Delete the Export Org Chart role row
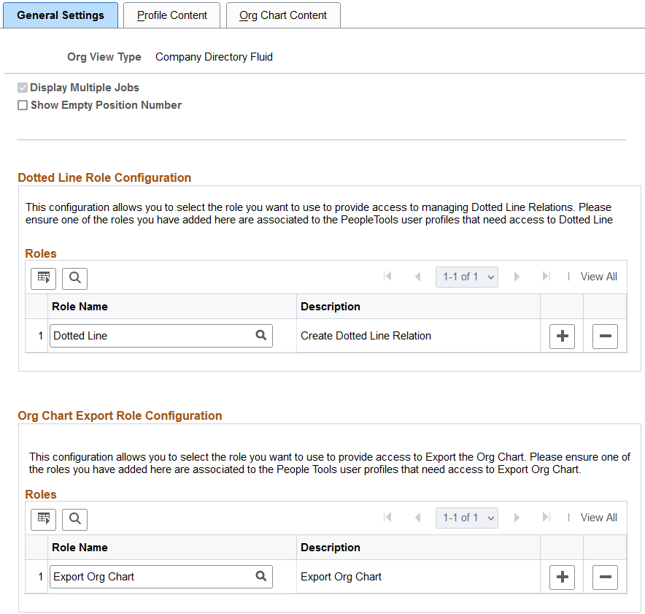 tap(605, 577)
